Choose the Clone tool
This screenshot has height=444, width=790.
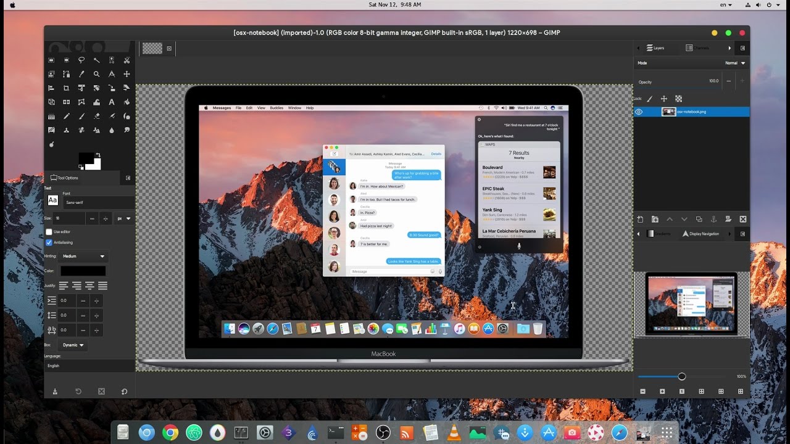coord(66,129)
